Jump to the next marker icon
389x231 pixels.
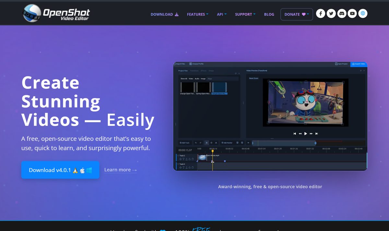(x=242, y=143)
